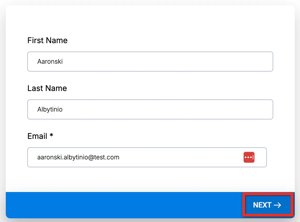The height and width of the screenshot is (222, 300).
Task: Focus the Last Name input field
Action: pos(150,109)
